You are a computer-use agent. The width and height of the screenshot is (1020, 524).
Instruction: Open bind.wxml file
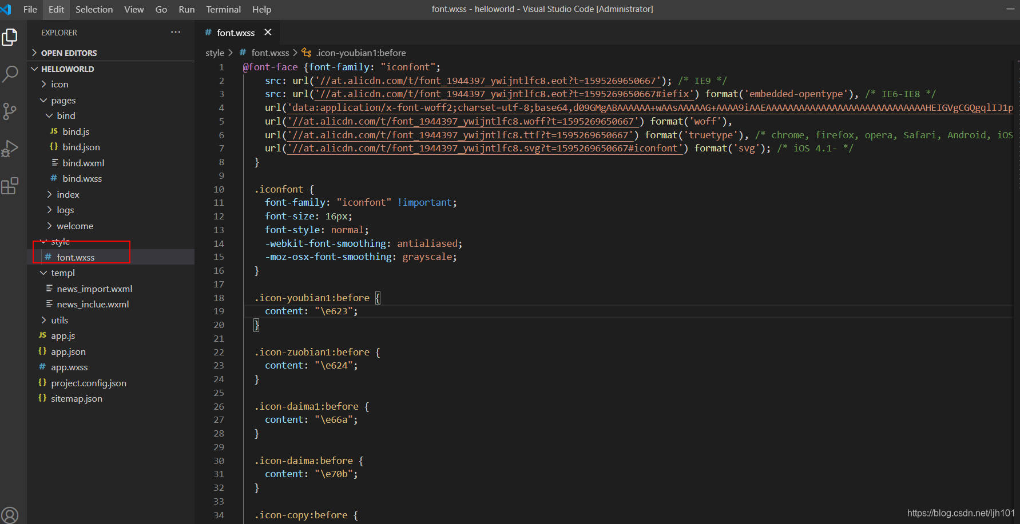pos(83,163)
